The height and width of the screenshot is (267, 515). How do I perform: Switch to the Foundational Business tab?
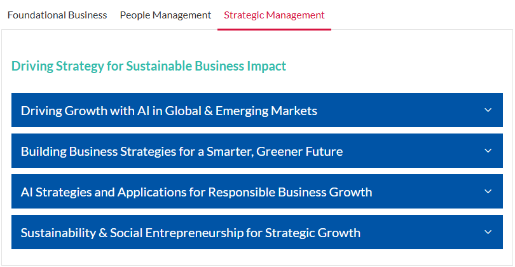(x=57, y=15)
